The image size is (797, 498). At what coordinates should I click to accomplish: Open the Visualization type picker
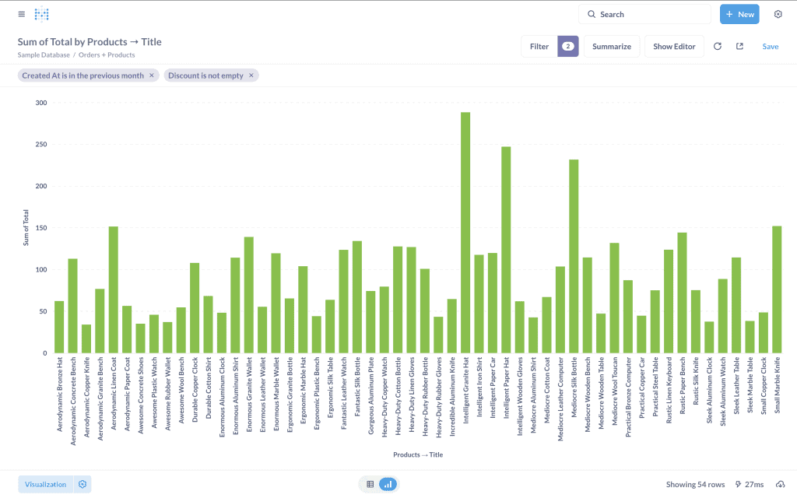(45, 484)
